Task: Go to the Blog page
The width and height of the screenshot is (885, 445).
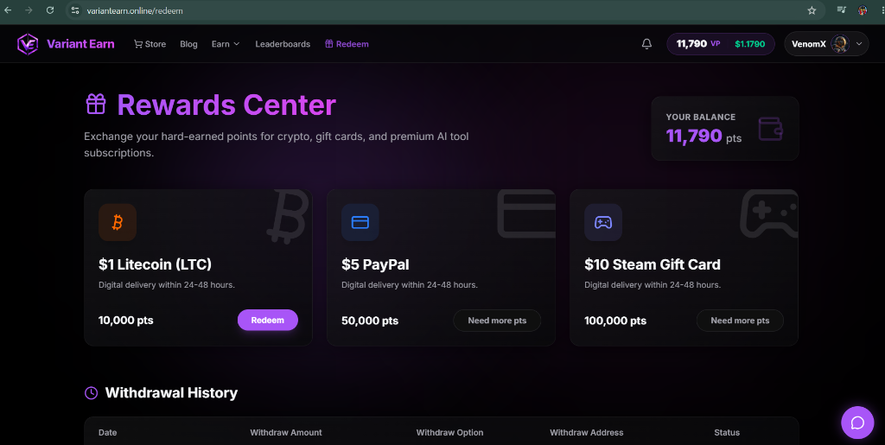Action: pos(188,44)
